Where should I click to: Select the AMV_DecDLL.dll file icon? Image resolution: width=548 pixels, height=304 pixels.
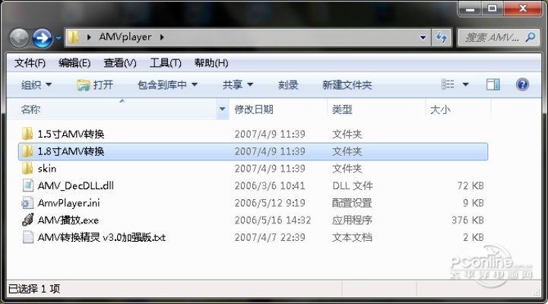27,185
